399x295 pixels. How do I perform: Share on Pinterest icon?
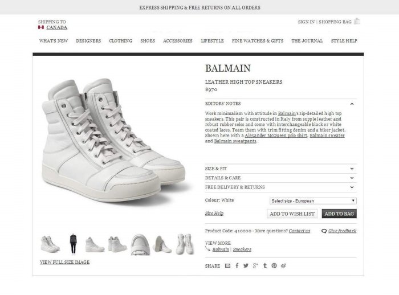(274, 265)
